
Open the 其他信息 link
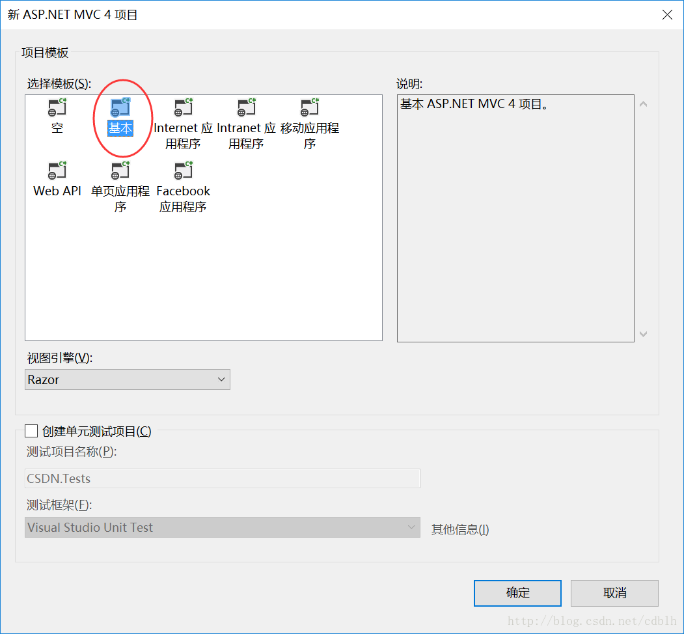pyautogui.click(x=459, y=530)
